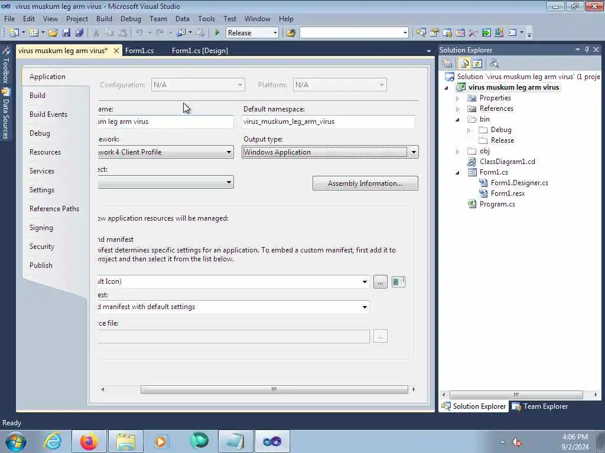The width and height of the screenshot is (605, 453).
Task: Click the Open File folder icon
Action: click(x=53, y=33)
